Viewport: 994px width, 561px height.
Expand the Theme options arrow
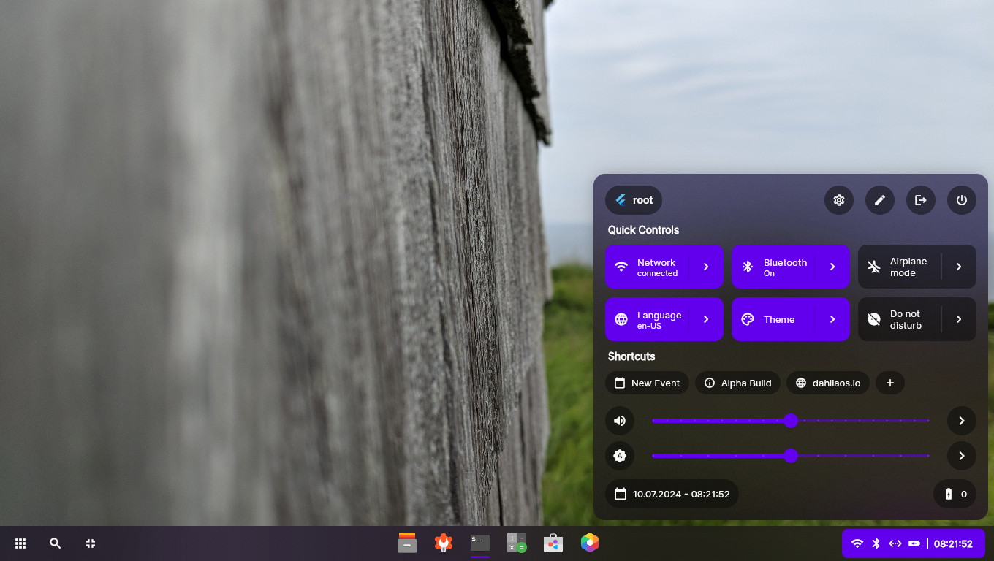(832, 320)
